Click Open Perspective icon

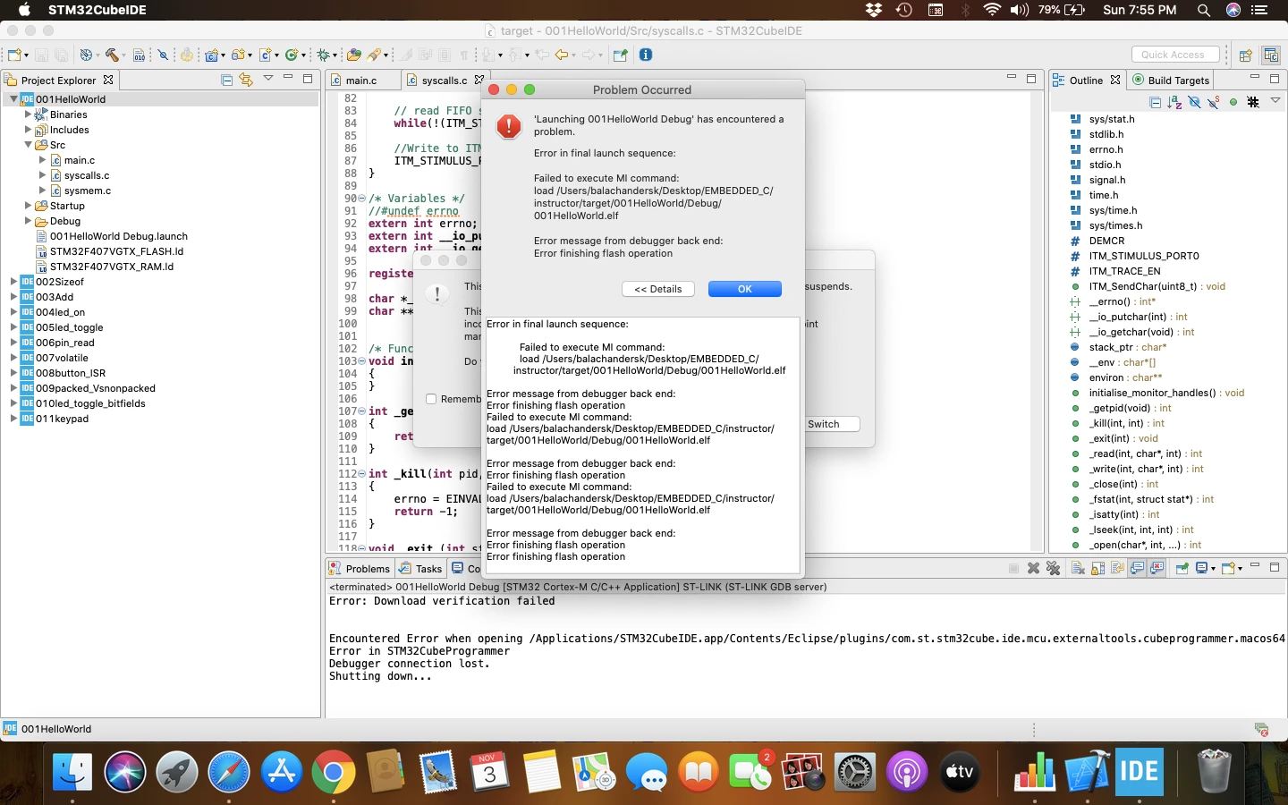tap(1245, 55)
